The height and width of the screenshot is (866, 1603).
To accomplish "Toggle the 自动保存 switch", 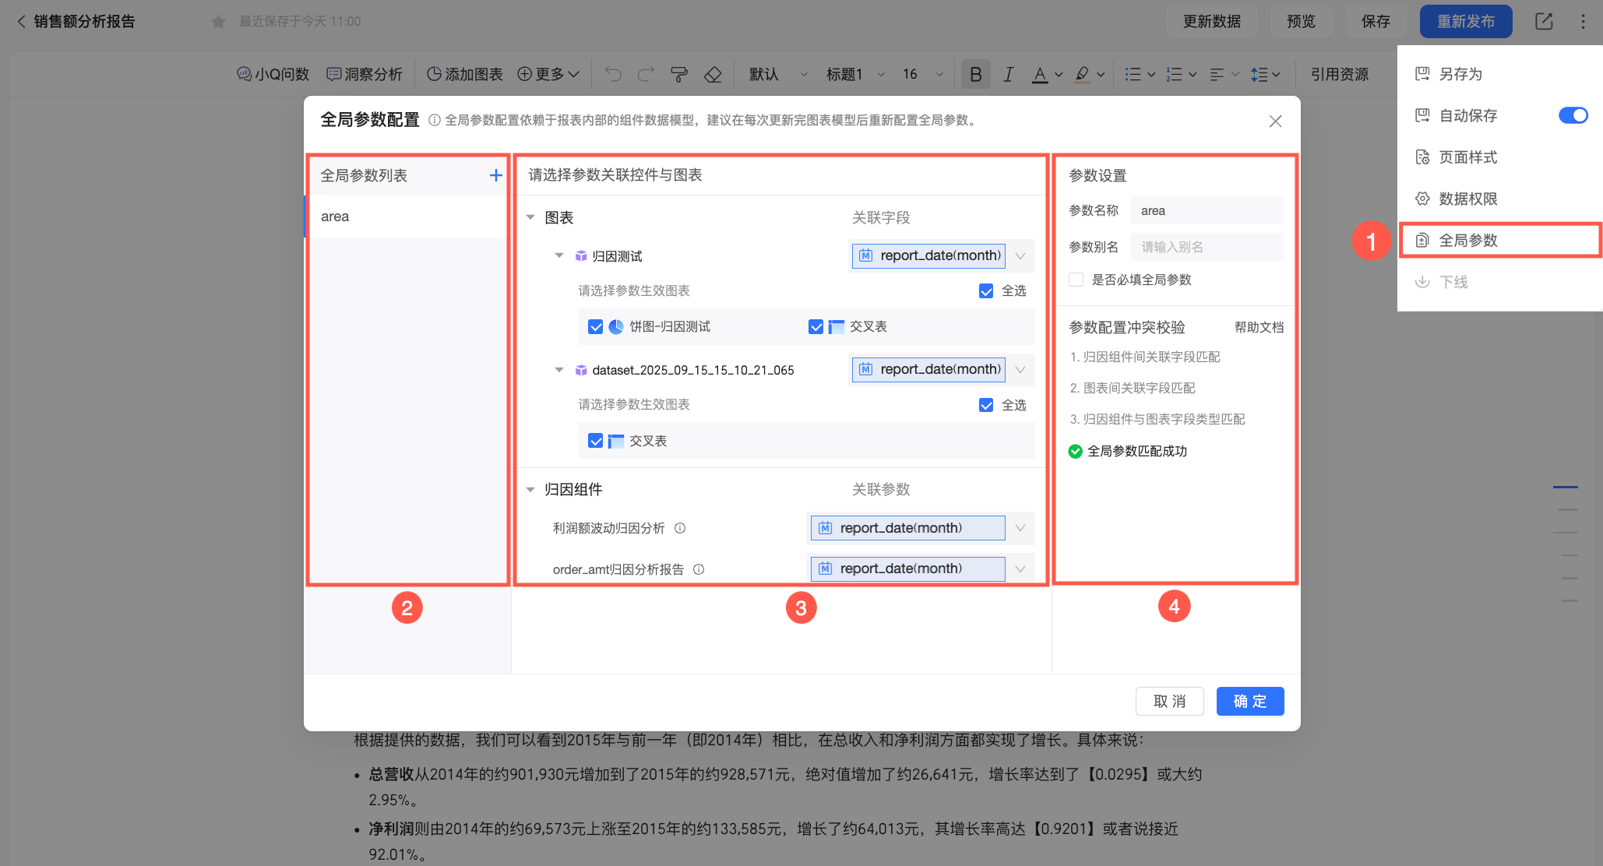I will (x=1573, y=115).
